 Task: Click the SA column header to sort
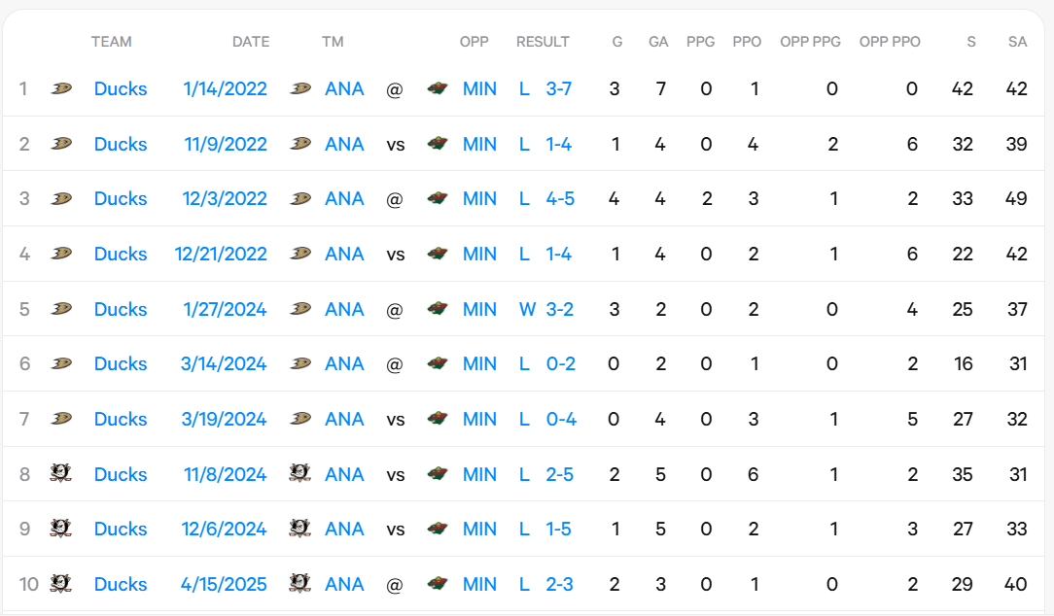[1017, 42]
